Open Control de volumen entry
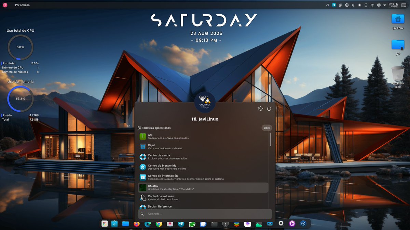Screen dimensions: 410x230 coord(203,198)
